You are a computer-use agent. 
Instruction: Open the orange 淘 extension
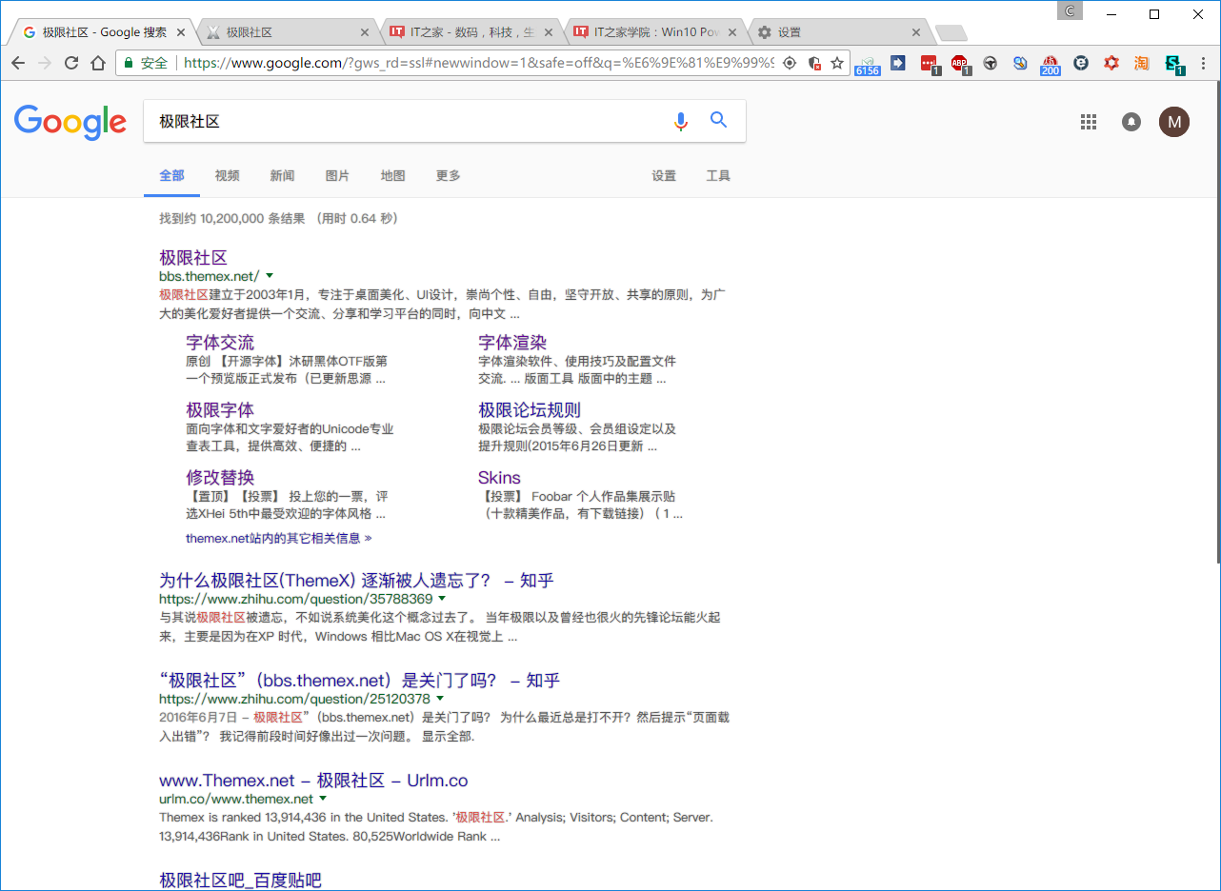[x=1142, y=63]
